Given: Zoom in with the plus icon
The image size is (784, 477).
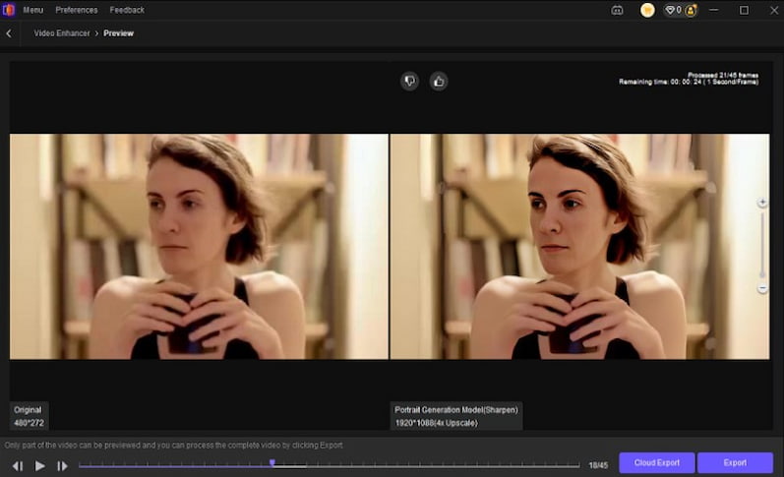Looking at the screenshot, I should coord(762,203).
